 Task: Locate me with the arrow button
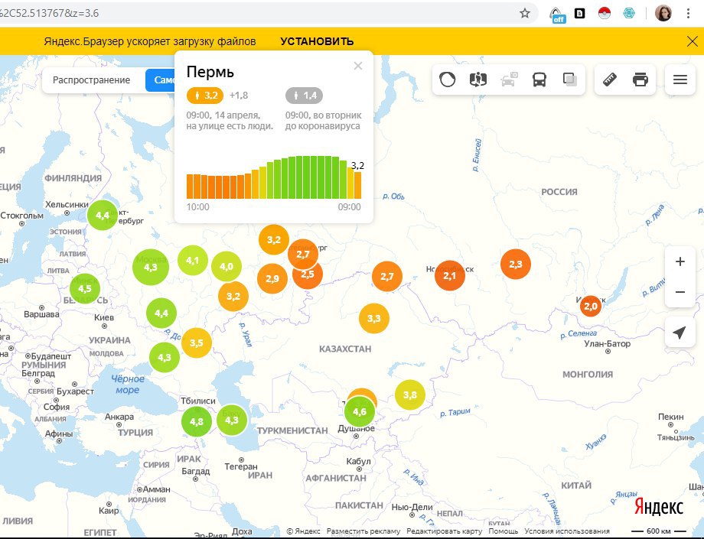click(x=680, y=332)
